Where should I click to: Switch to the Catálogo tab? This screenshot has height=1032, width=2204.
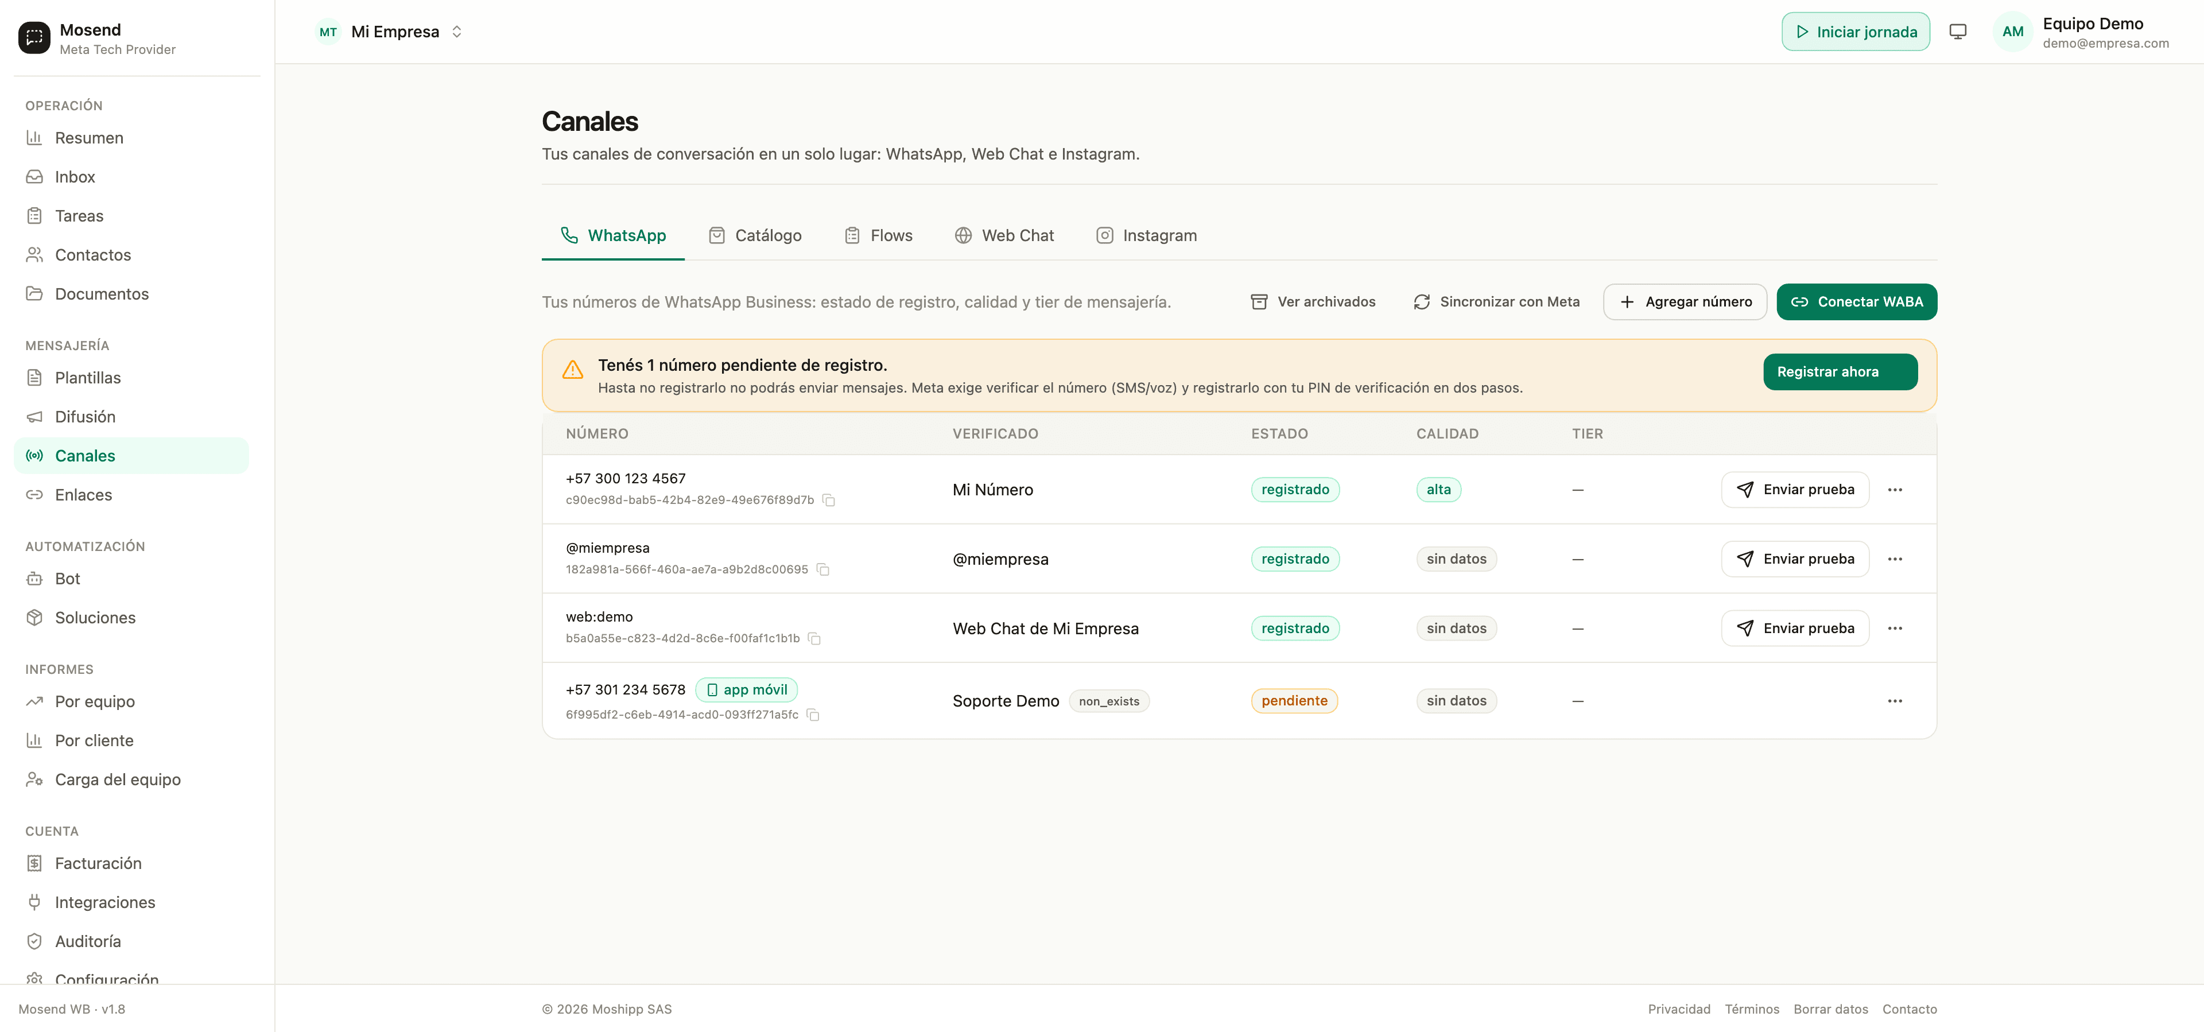pyautogui.click(x=755, y=235)
